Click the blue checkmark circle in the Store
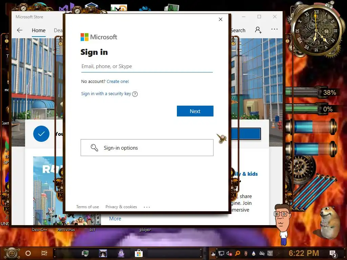 pos(41,134)
